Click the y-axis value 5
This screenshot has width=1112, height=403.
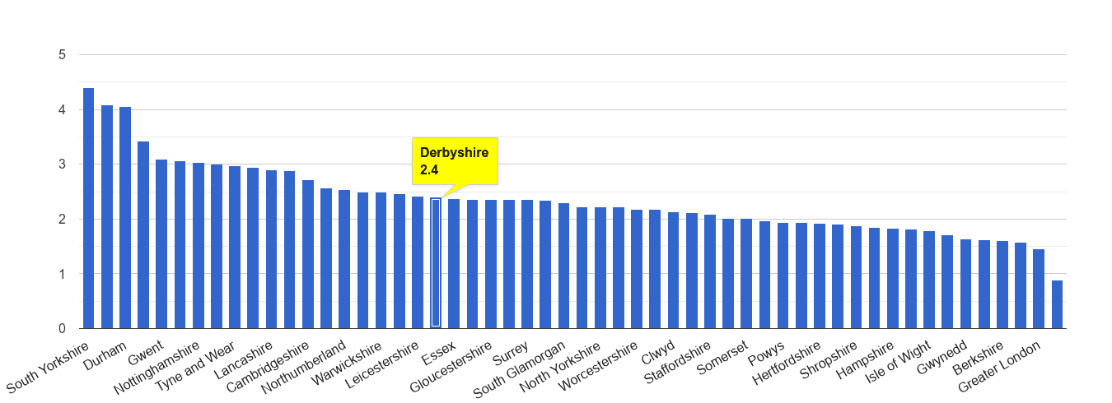62,55
